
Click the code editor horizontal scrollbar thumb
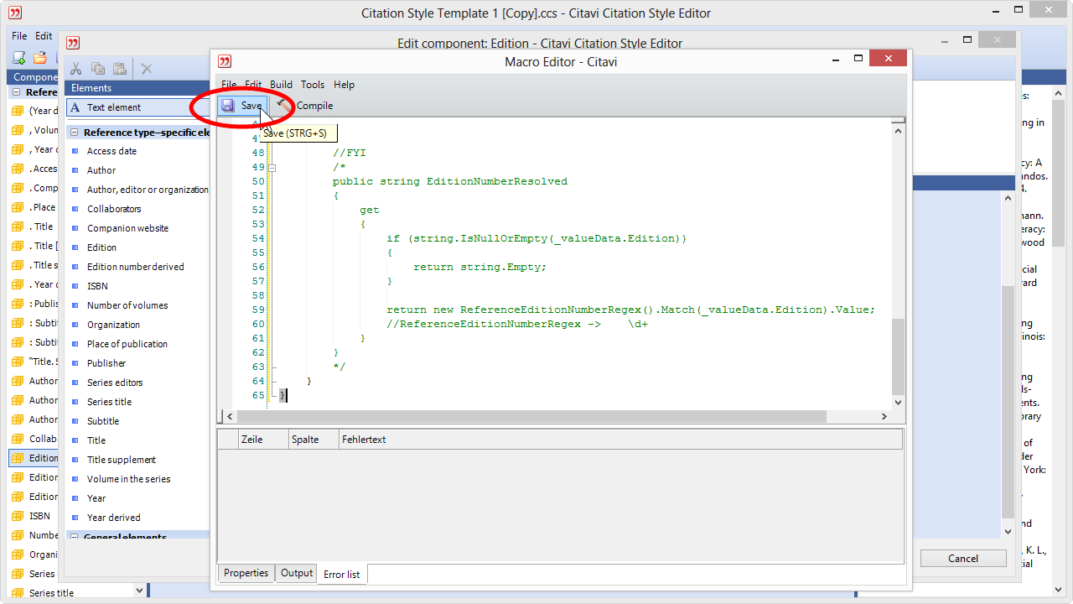(531, 417)
